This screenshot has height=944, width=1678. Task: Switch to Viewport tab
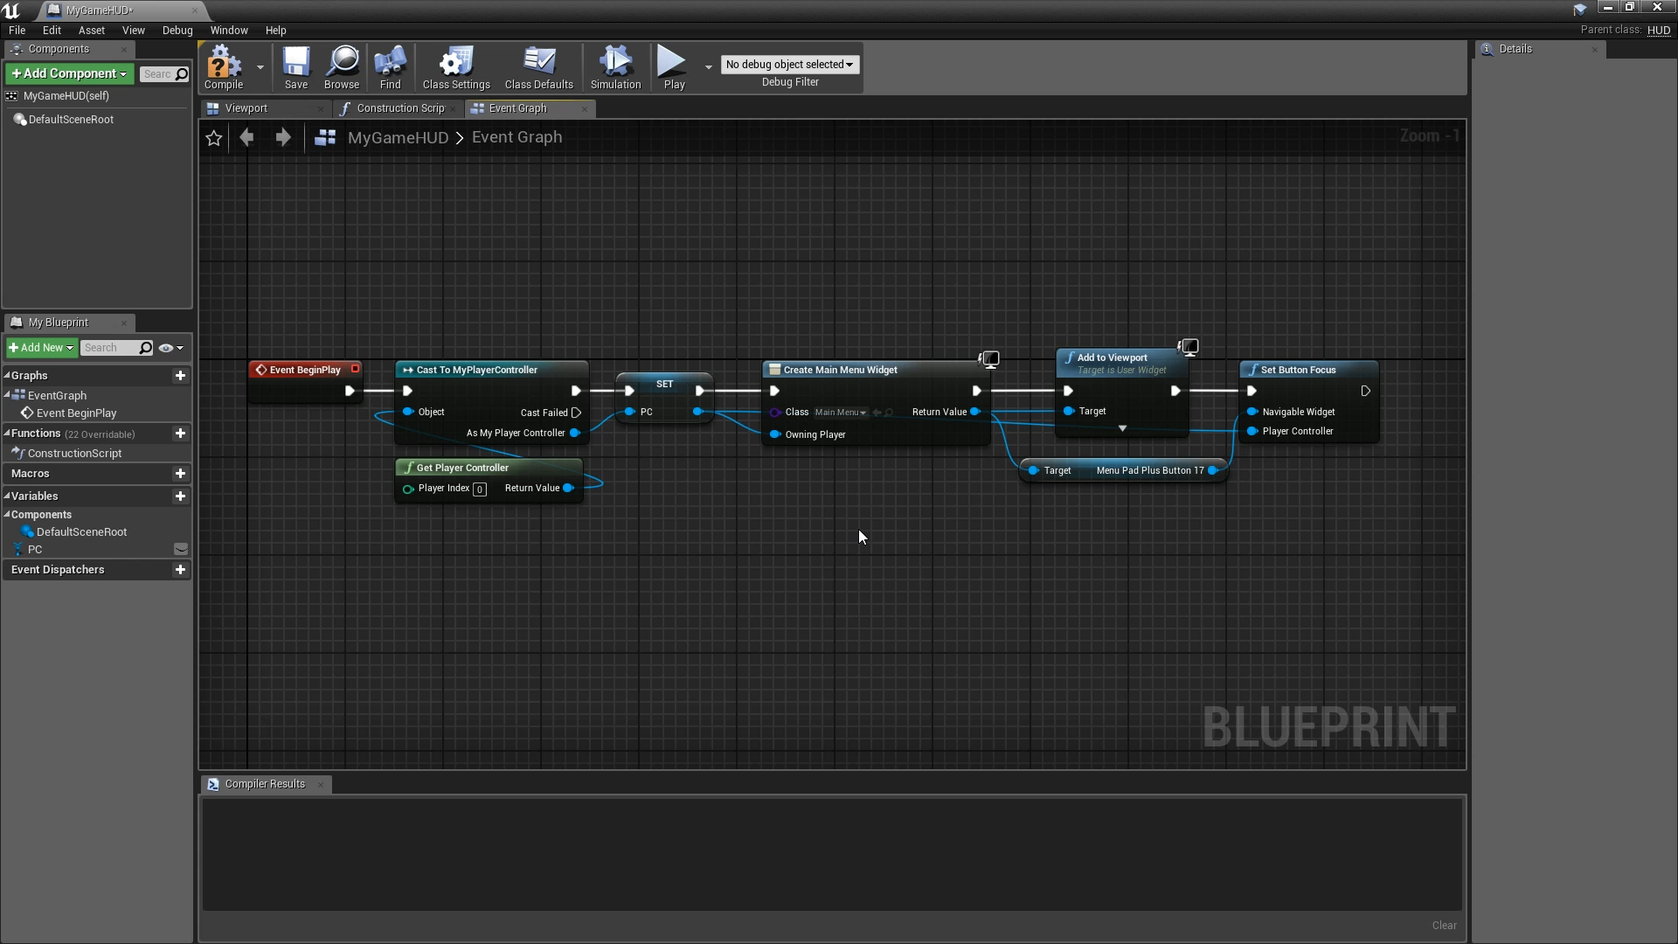[238, 108]
